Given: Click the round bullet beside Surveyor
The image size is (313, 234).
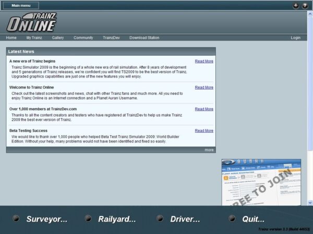Looking at the screenshot, I should pos(16,218).
